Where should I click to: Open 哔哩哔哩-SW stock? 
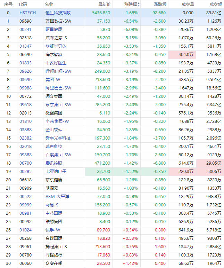coord(58,71)
